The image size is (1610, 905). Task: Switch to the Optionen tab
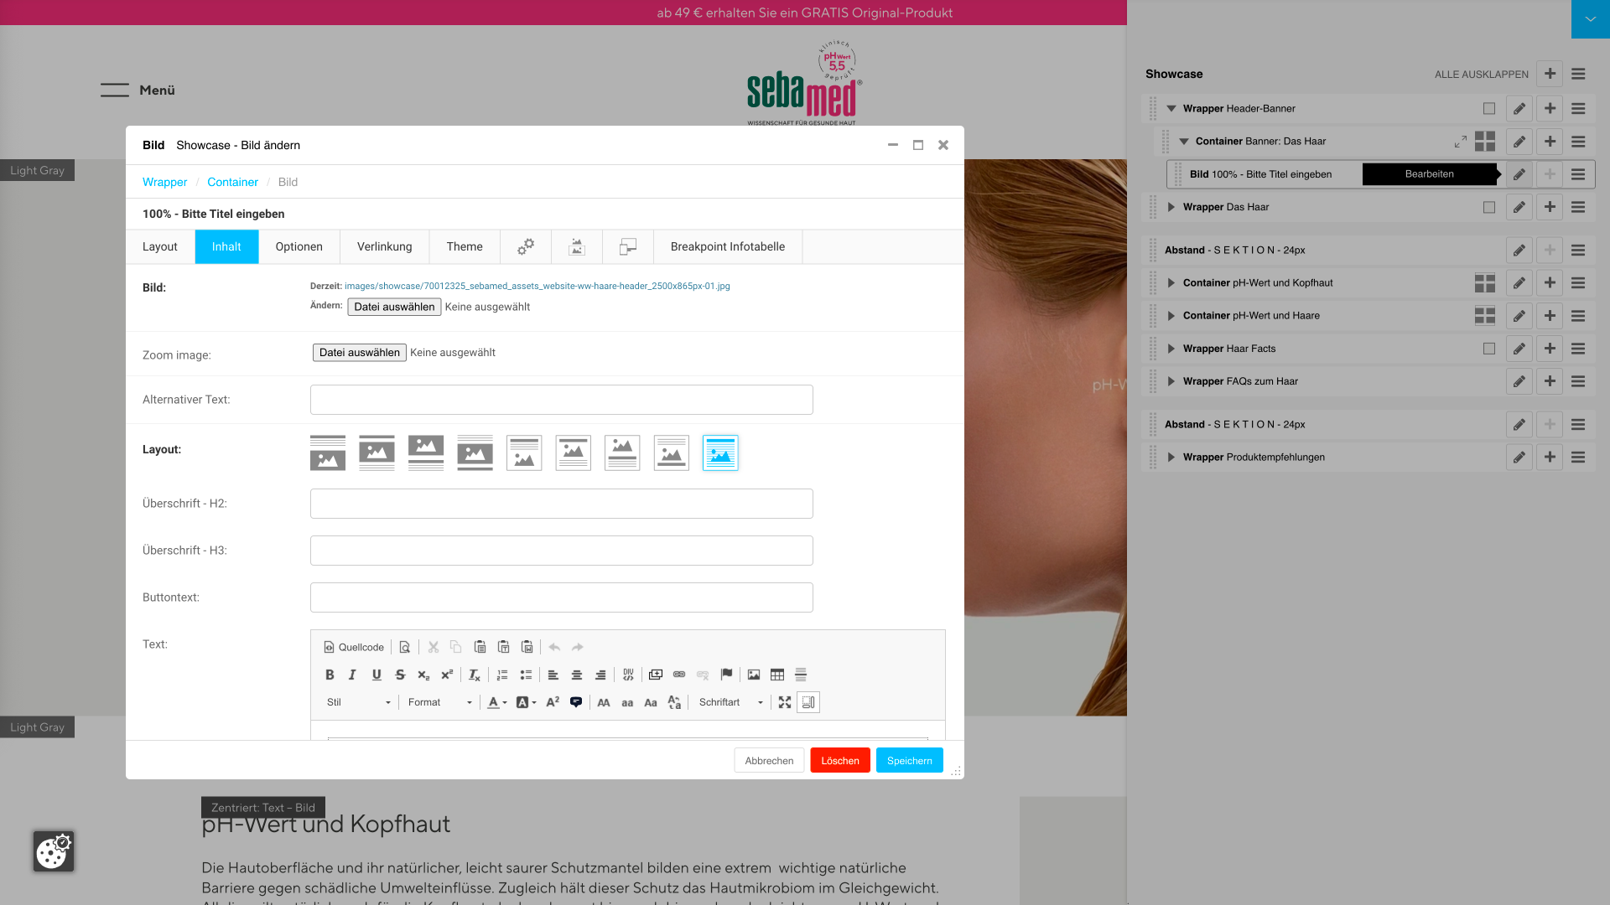(299, 246)
